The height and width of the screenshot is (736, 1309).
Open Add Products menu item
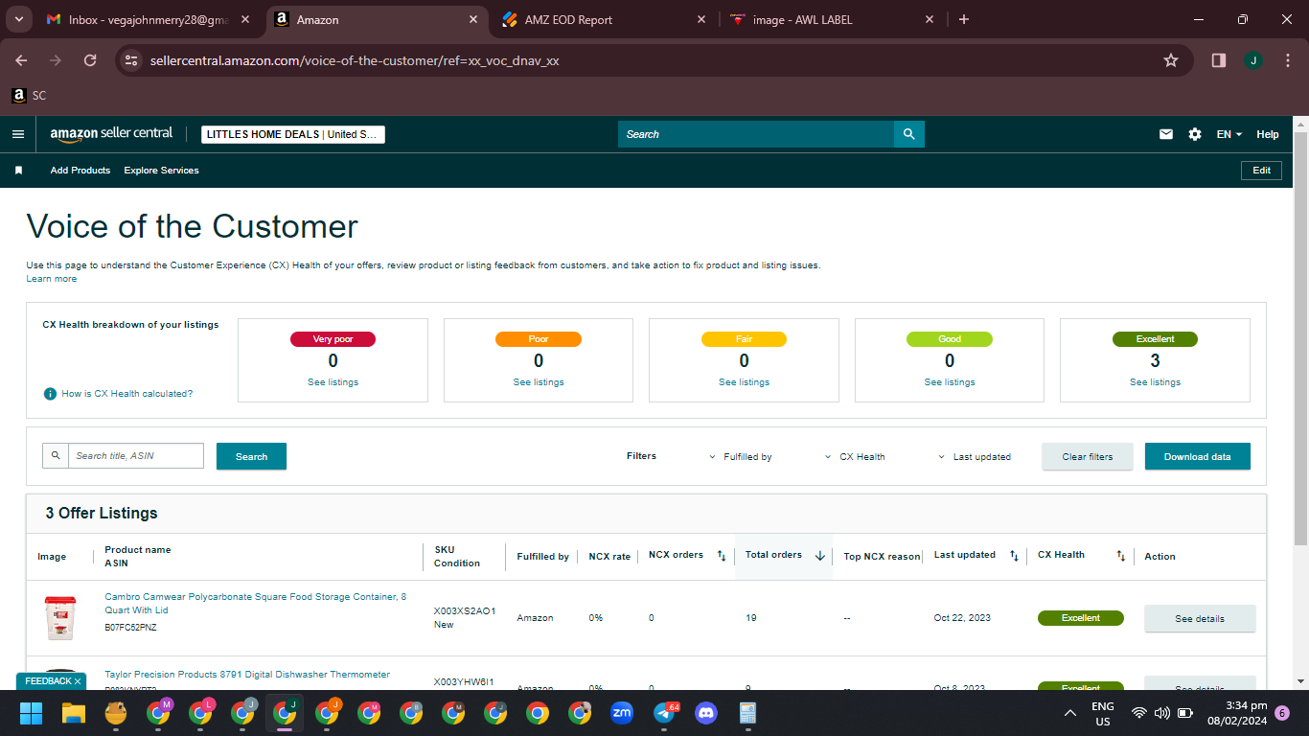click(x=80, y=171)
